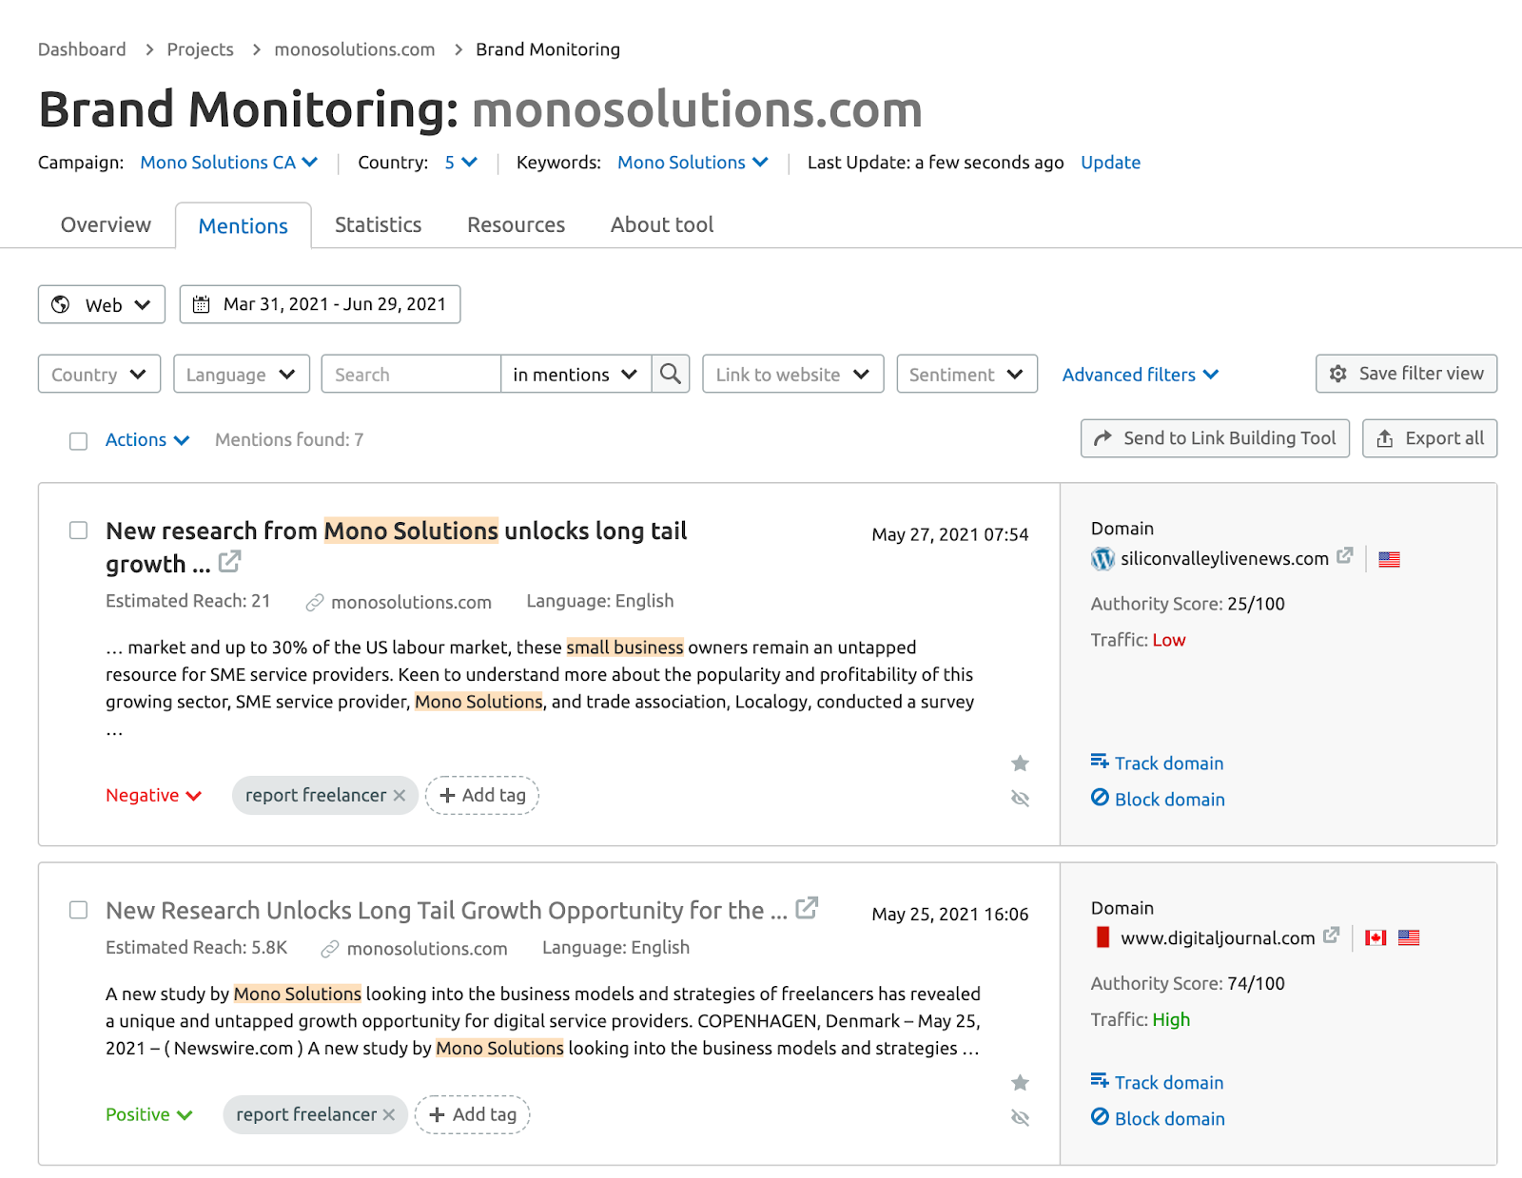1522x1178 pixels.
Task: Click Add tag on Positive mention
Action: tap(473, 1115)
